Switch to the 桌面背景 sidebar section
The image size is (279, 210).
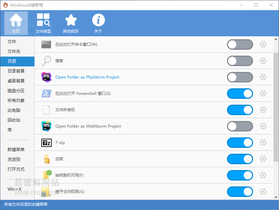point(15,81)
